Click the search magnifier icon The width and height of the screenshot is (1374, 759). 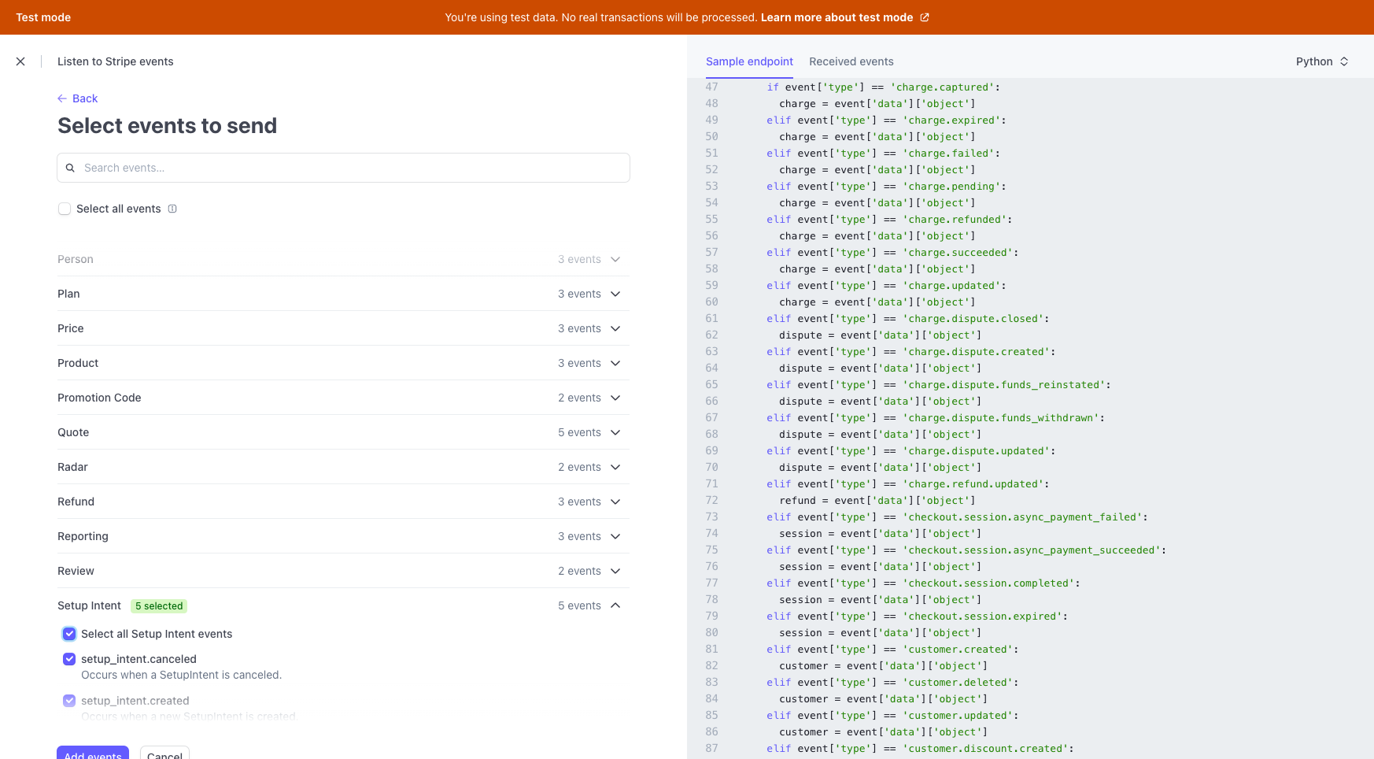(70, 168)
